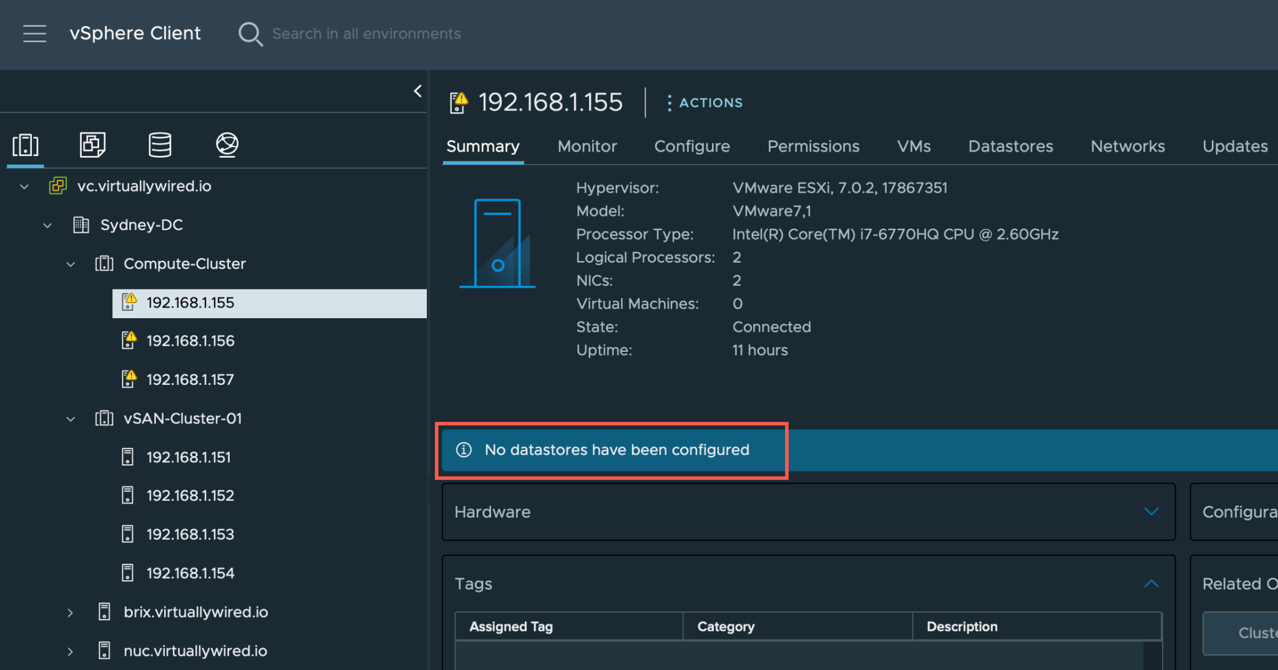Click the Cluster button under Related Objects

(1241, 633)
